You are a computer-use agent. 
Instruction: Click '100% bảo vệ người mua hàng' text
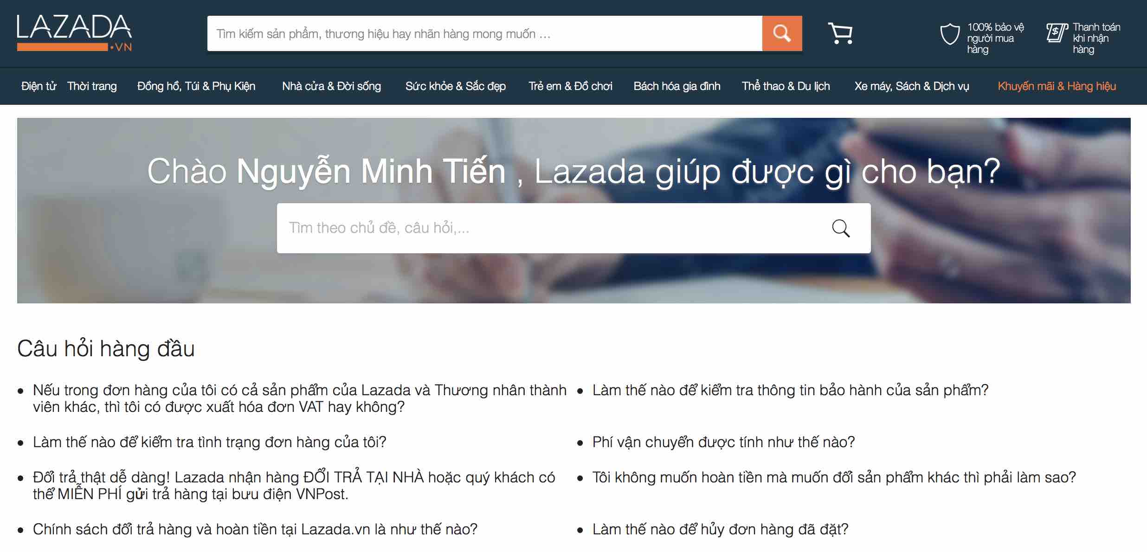995,38
